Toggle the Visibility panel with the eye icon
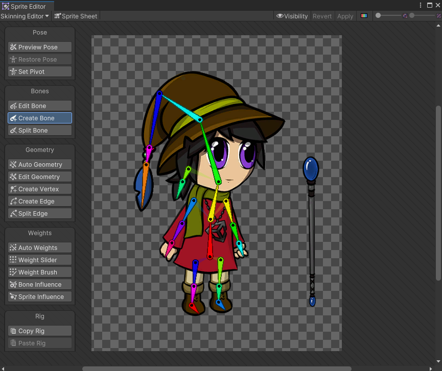Image resolution: width=442 pixels, height=371 pixels. click(292, 16)
